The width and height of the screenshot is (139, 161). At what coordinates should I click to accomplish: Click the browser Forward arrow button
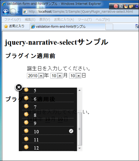point(13,12)
